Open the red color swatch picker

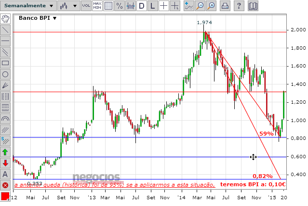coord(5,196)
